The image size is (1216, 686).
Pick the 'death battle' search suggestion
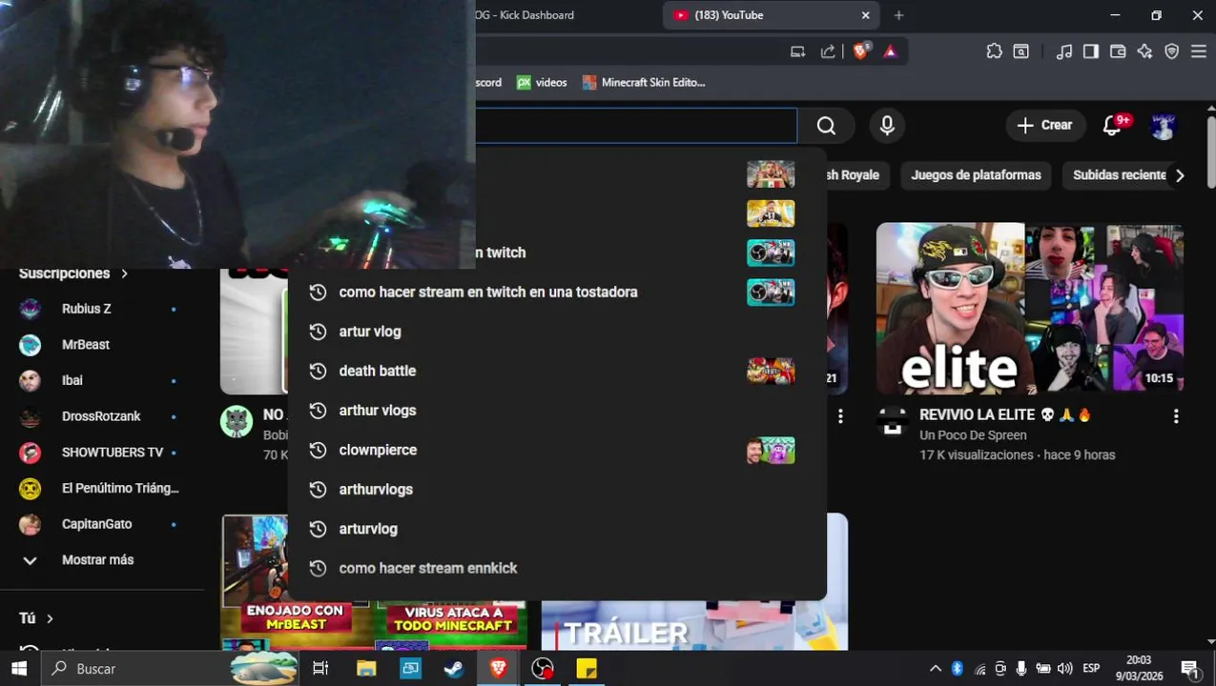click(x=557, y=371)
